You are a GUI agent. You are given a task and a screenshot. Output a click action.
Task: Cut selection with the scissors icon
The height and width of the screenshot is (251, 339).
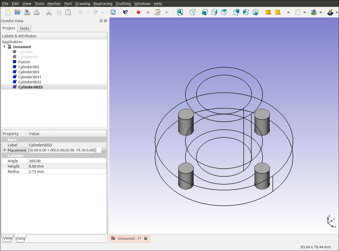coord(49,12)
